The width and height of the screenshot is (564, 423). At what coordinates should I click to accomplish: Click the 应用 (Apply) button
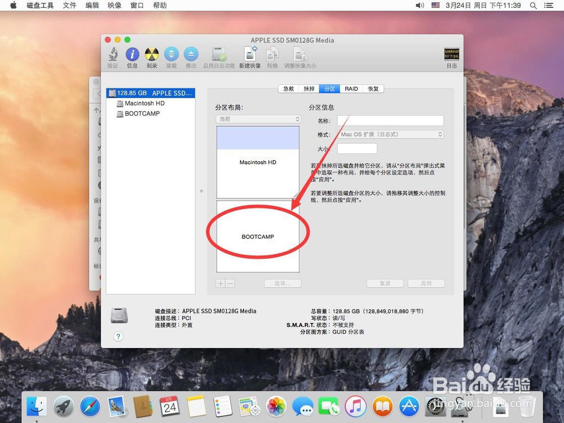pyautogui.click(x=426, y=284)
